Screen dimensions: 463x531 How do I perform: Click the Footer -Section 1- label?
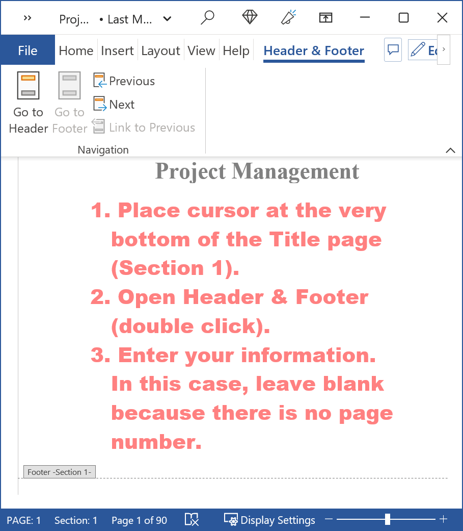click(60, 472)
